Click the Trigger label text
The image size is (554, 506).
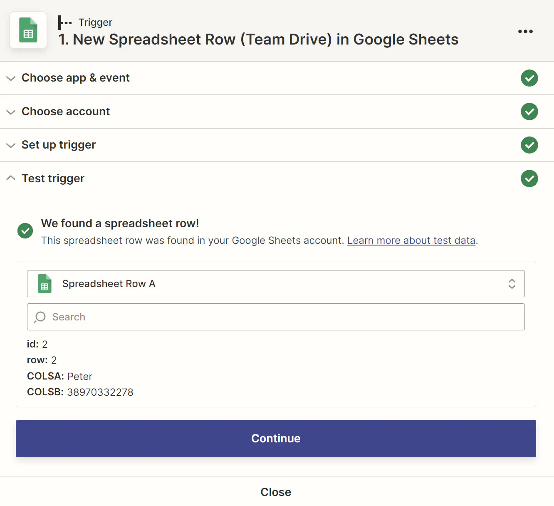[x=95, y=22]
